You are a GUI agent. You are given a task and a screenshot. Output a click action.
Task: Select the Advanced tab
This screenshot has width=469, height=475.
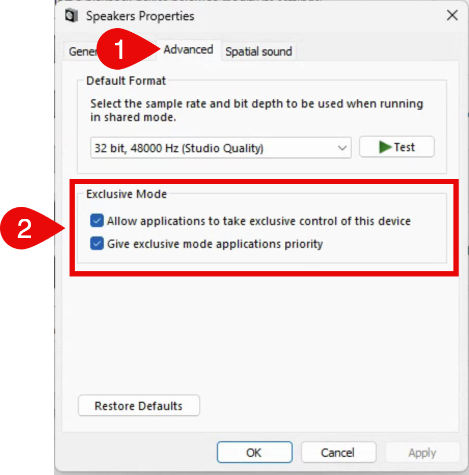(x=188, y=50)
